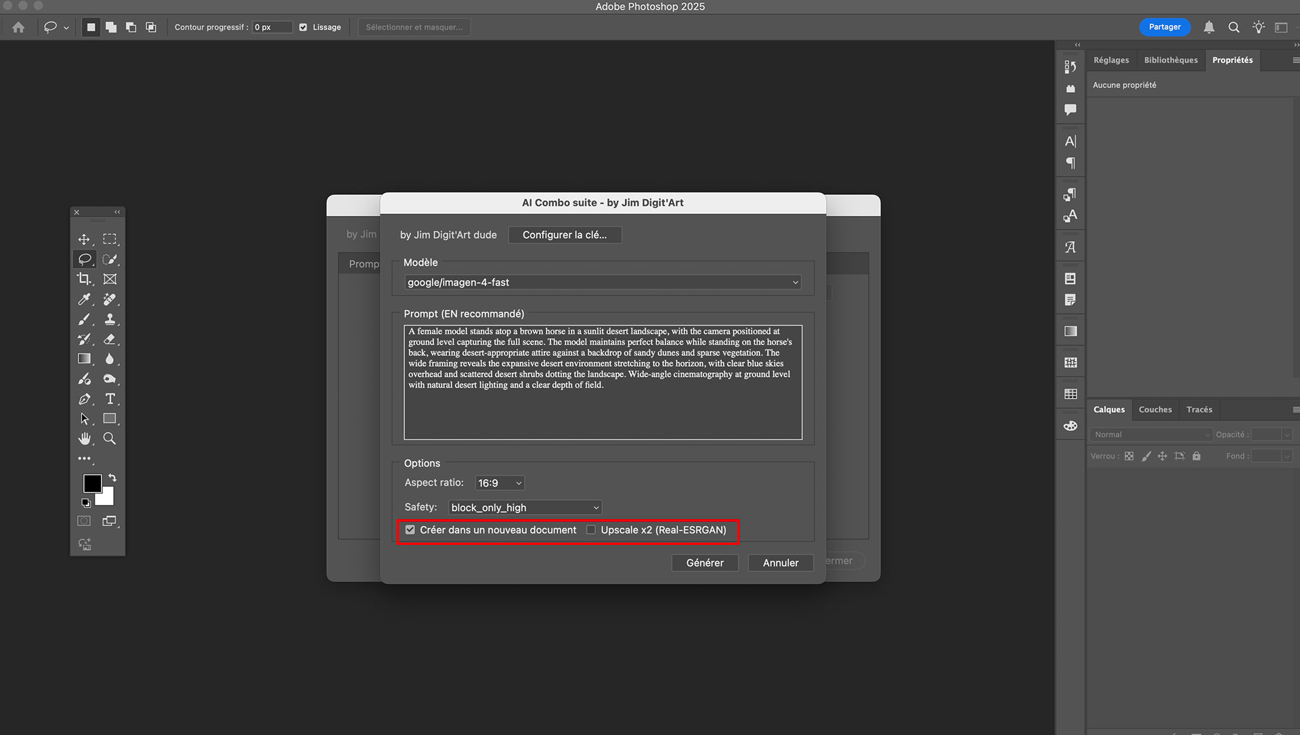Open the Swatches grid panel icon
This screenshot has height=735, width=1300.
click(1070, 394)
